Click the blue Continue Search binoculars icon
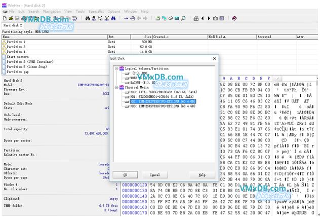 [113, 18]
